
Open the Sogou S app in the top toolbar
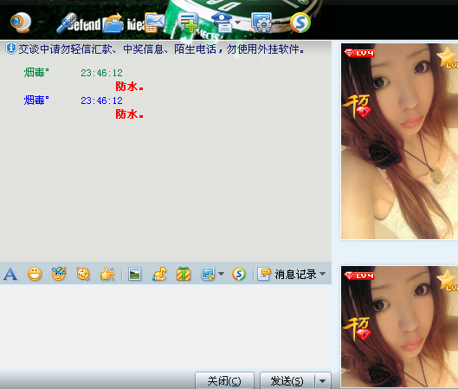coord(300,23)
